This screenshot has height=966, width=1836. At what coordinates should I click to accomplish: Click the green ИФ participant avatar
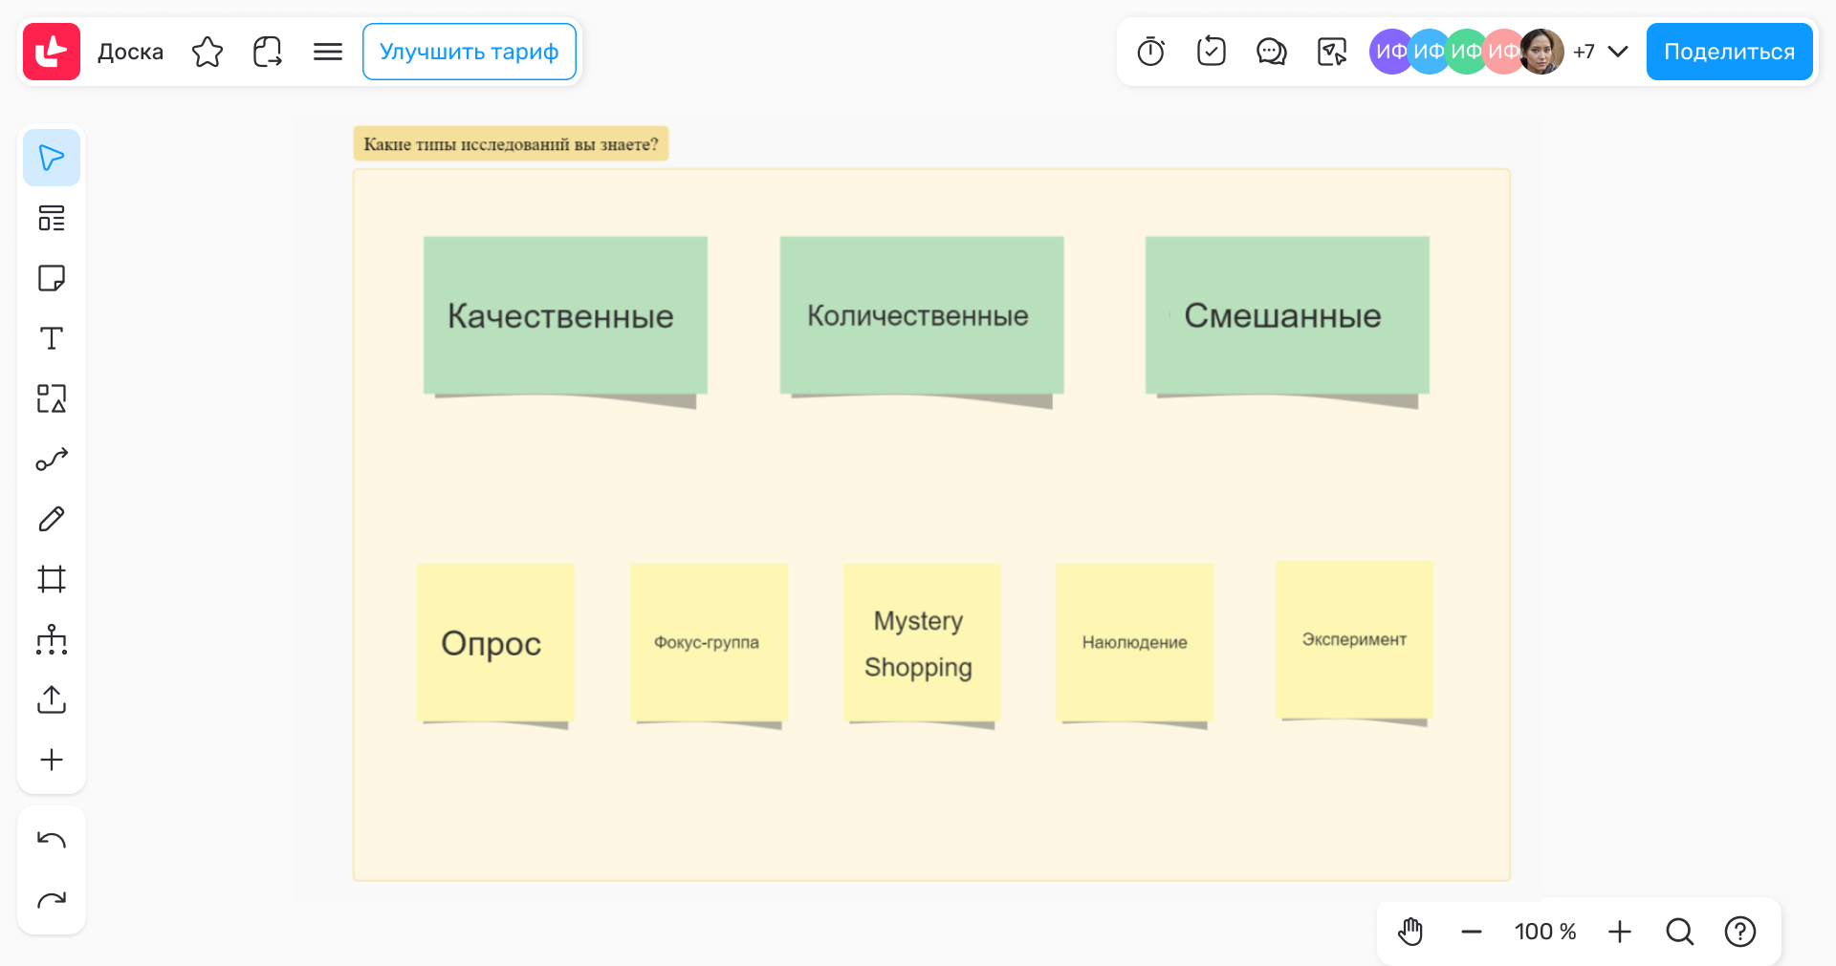[x=1465, y=52]
